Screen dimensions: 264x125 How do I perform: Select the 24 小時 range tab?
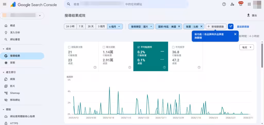70,26
